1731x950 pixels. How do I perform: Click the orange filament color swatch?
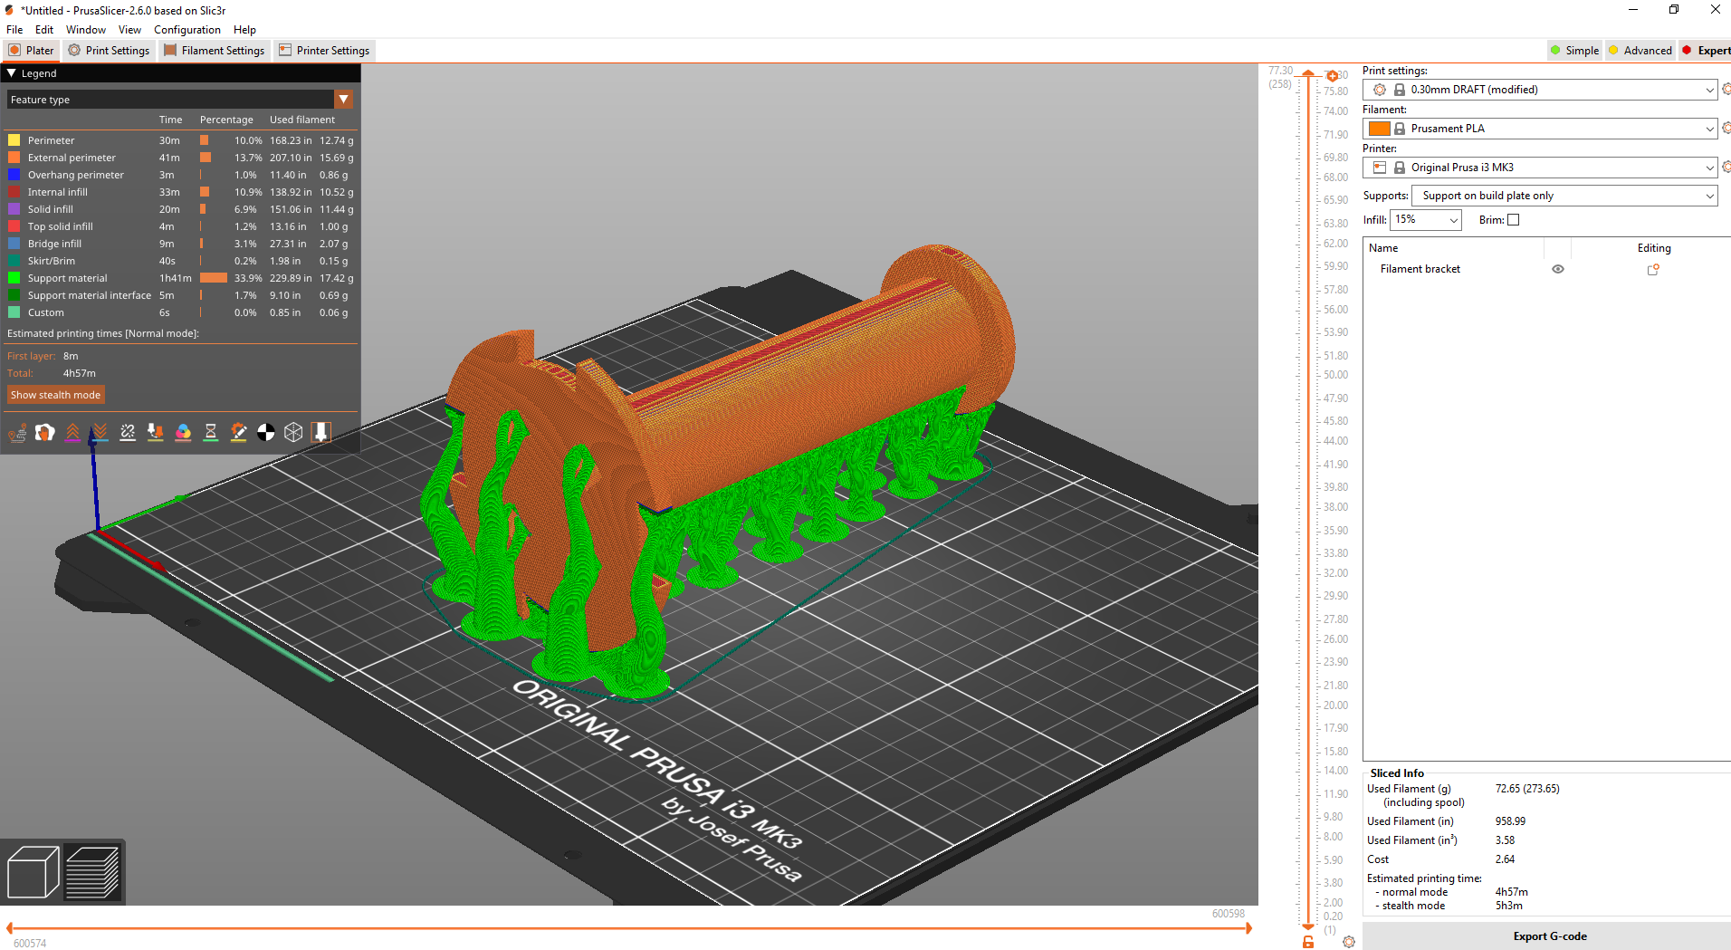(1380, 129)
